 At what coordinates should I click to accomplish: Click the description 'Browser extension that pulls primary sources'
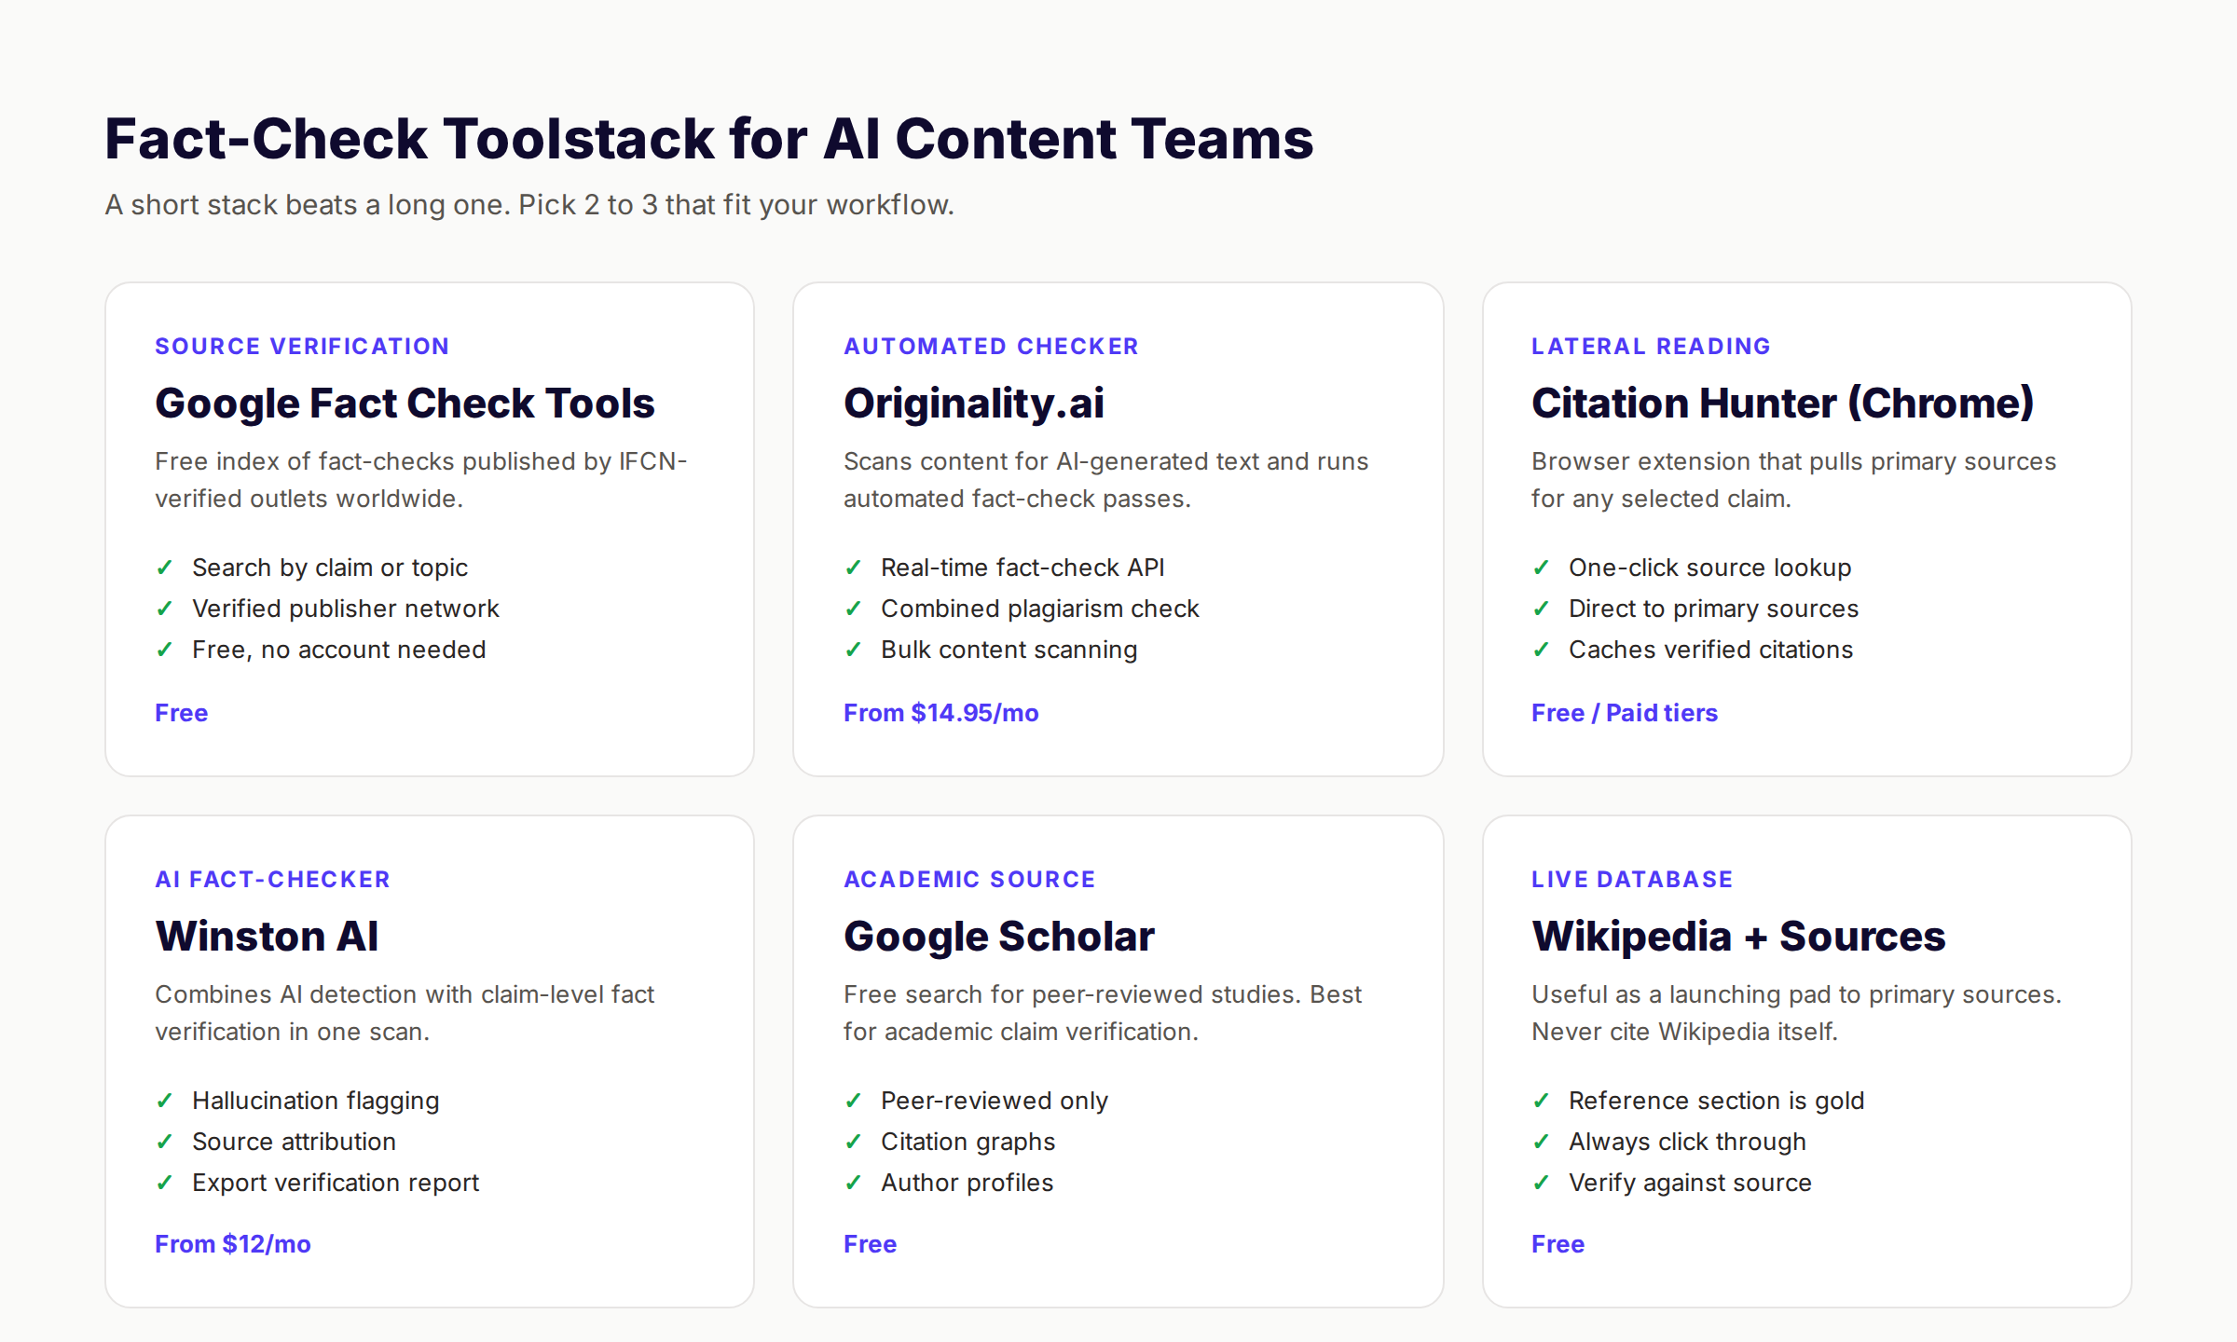1794,480
